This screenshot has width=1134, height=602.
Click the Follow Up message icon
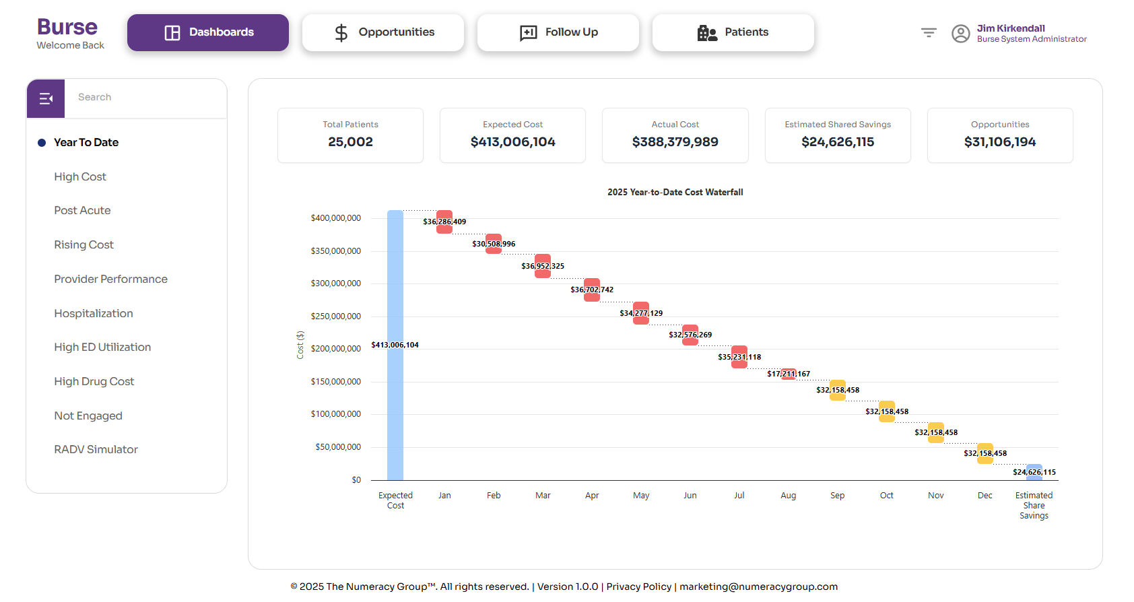pos(529,33)
